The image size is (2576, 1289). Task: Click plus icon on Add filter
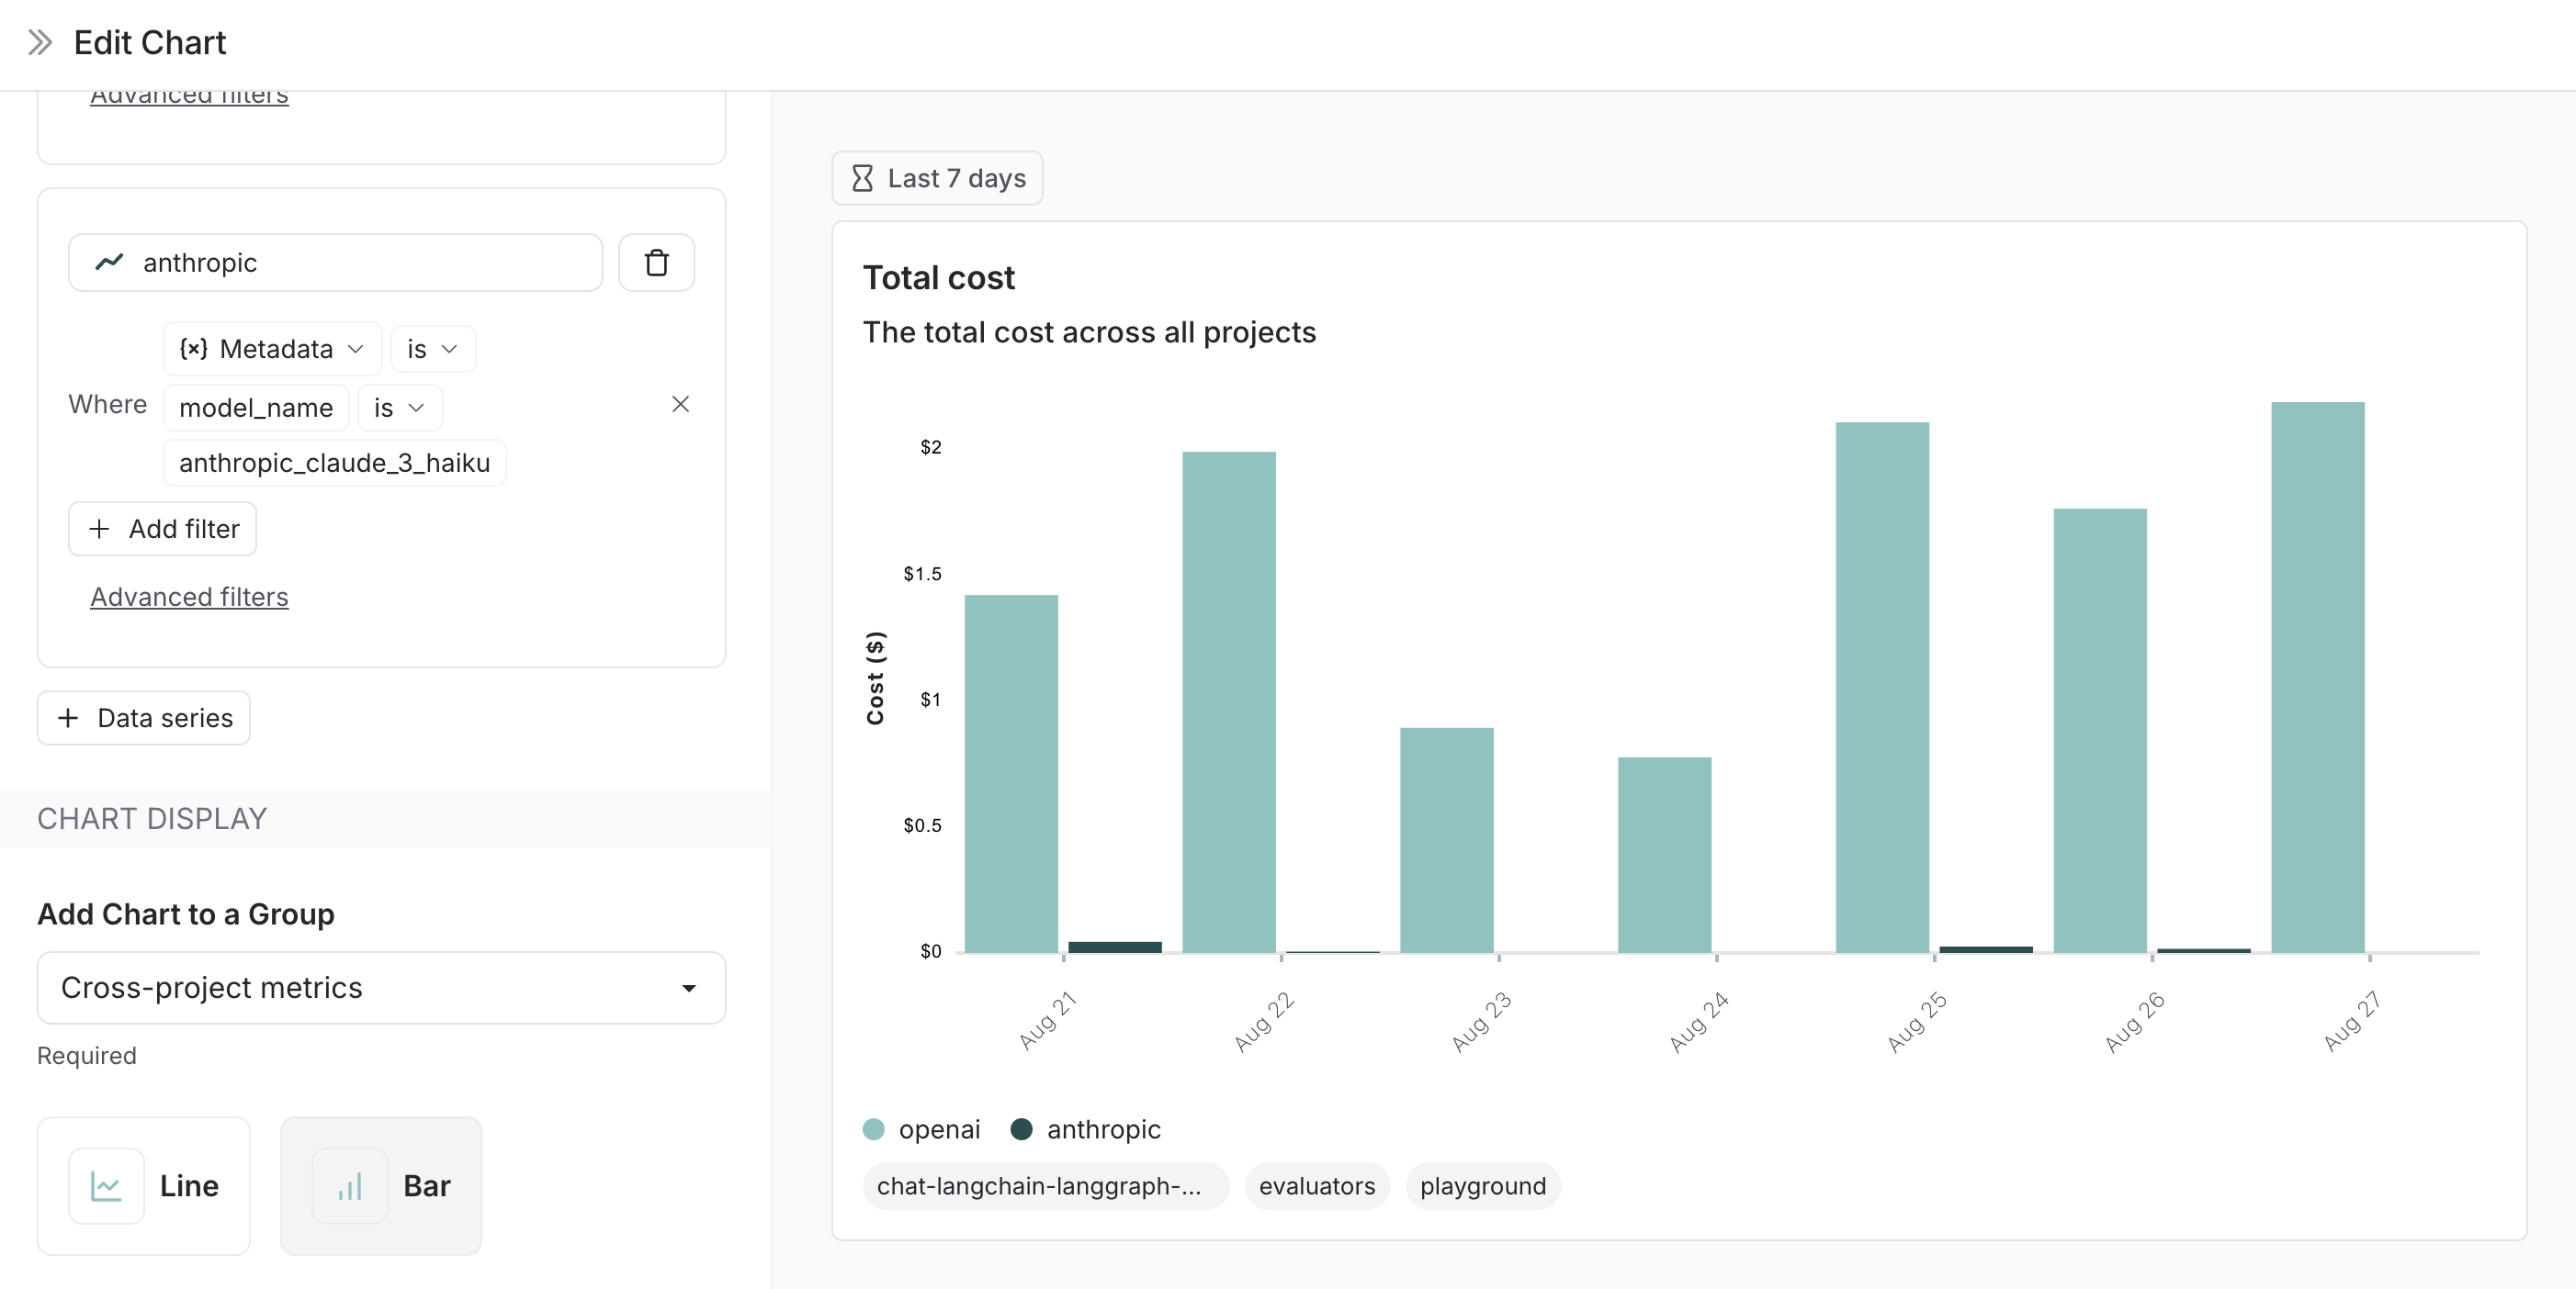(x=99, y=529)
